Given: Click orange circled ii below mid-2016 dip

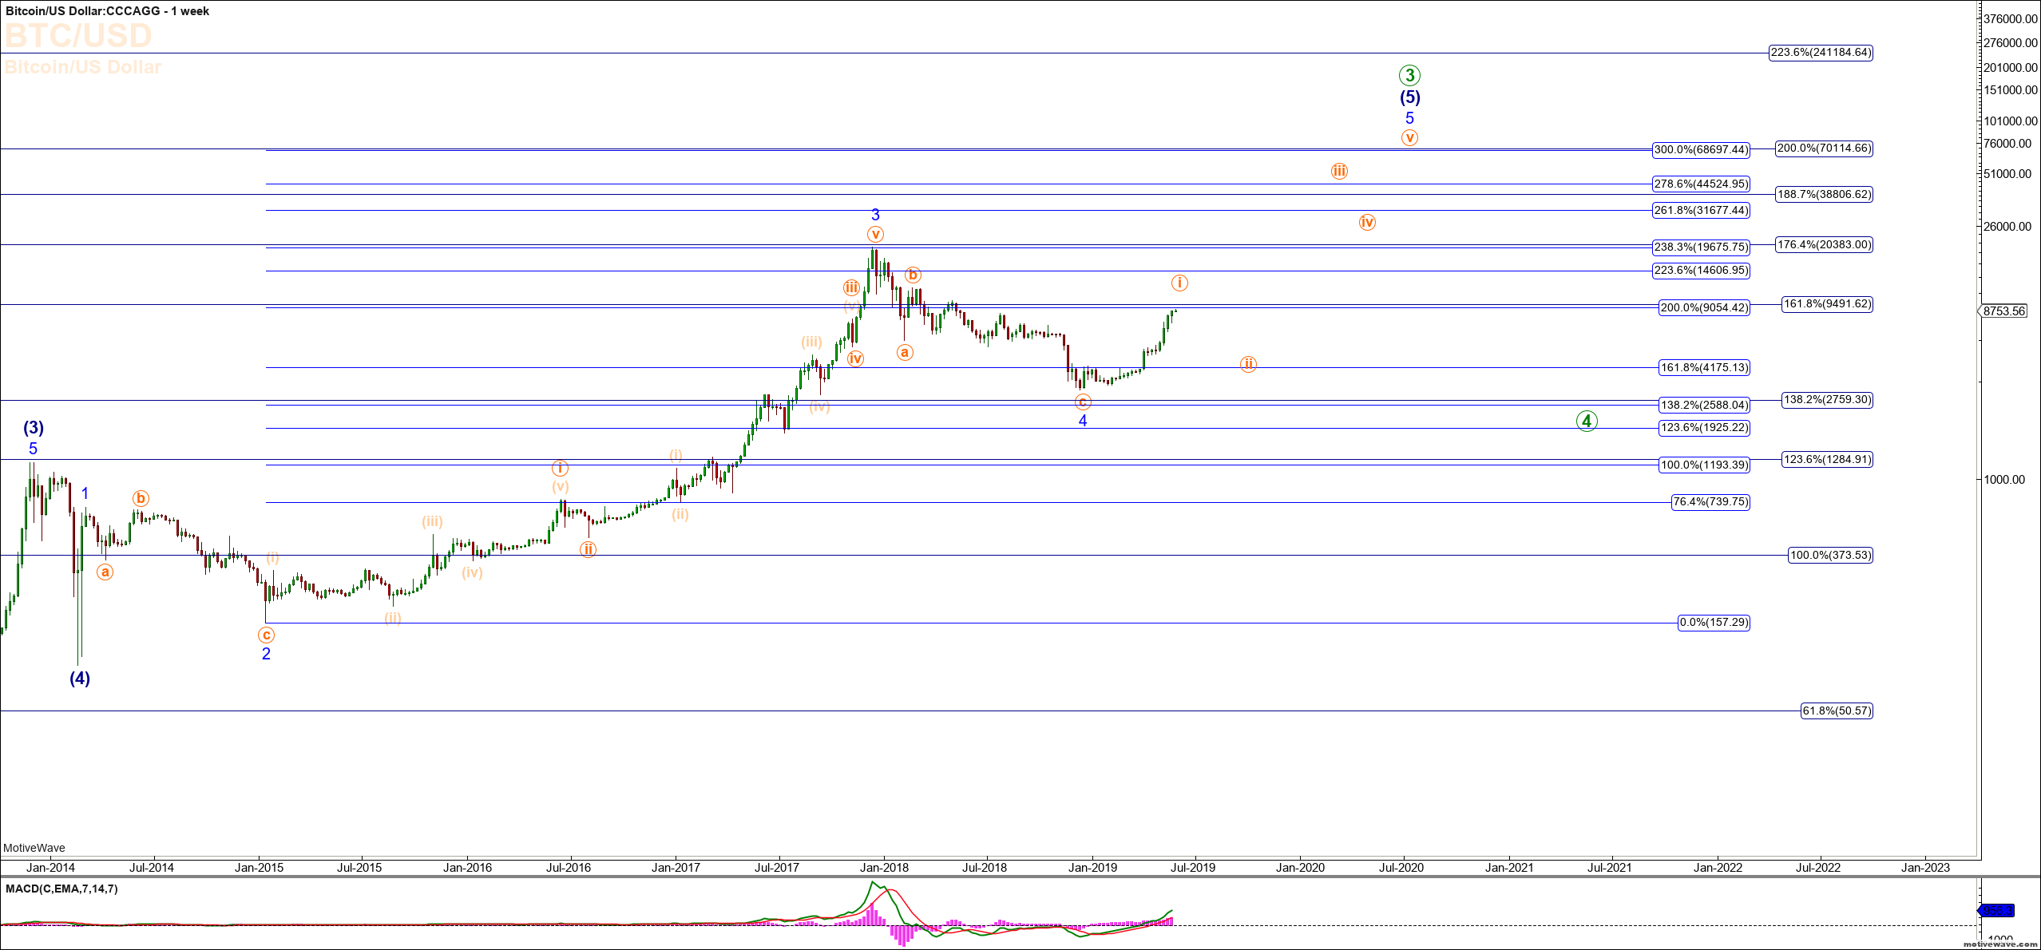Looking at the screenshot, I should pyautogui.click(x=588, y=548).
